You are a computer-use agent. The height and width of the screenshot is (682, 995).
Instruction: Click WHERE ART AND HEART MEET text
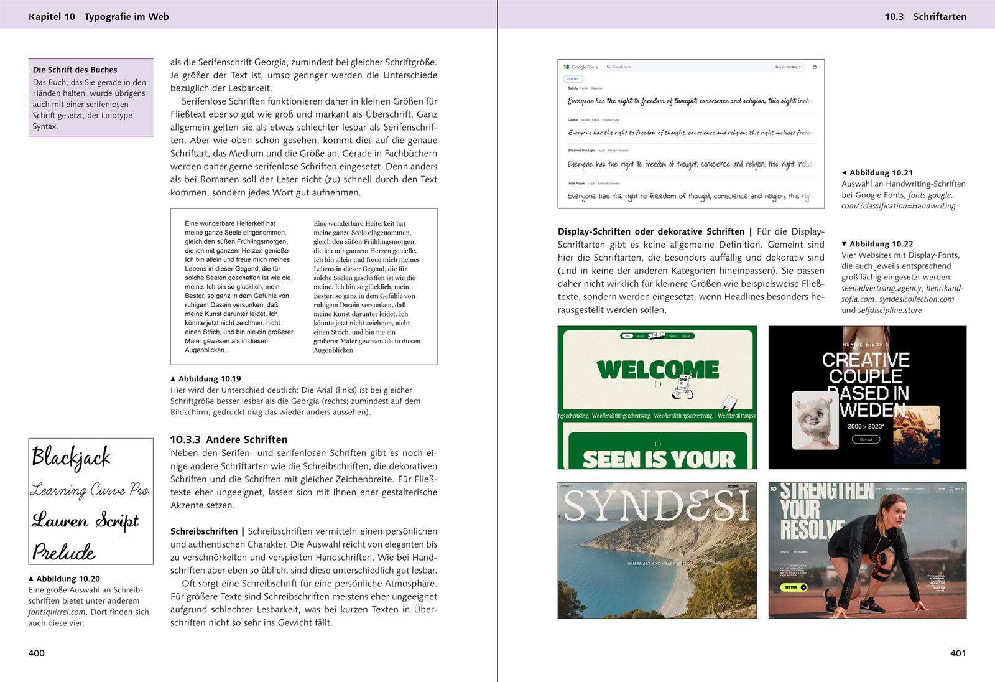(657, 563)
